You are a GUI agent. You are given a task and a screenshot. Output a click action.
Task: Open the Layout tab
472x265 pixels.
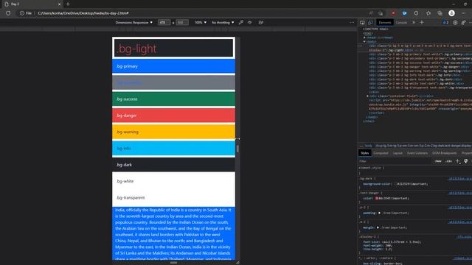coord(398,153)
